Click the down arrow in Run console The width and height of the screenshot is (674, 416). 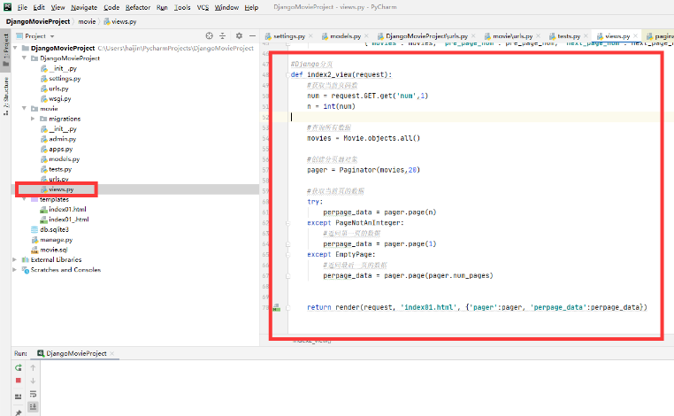point(33,381)
